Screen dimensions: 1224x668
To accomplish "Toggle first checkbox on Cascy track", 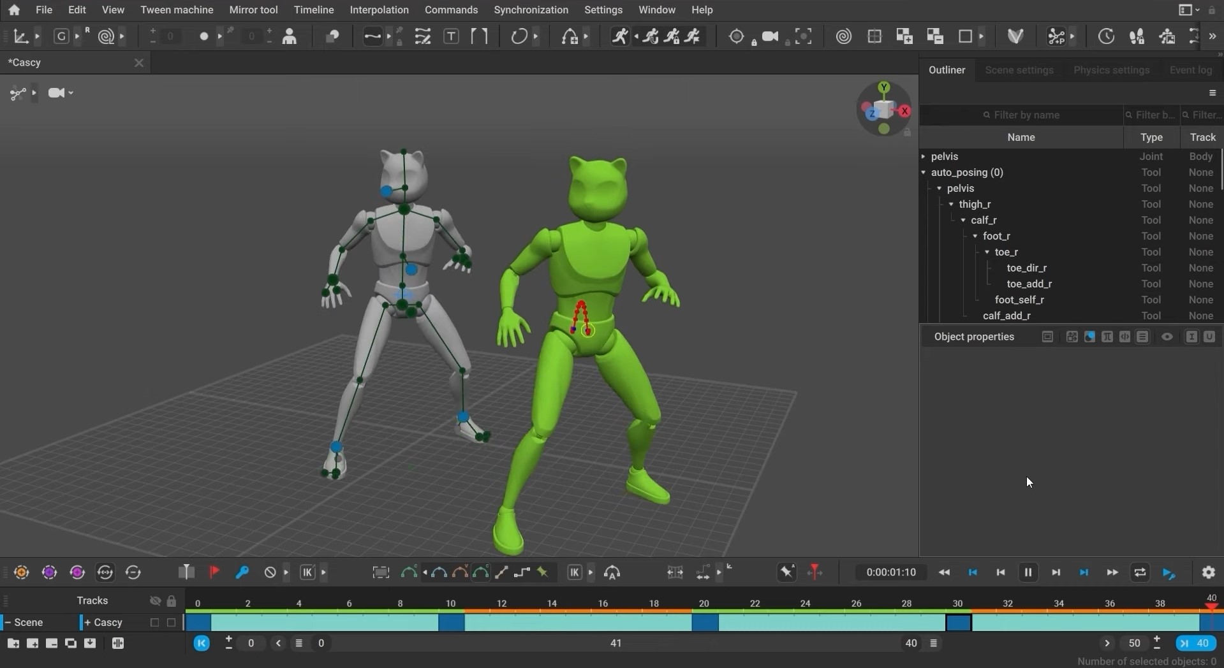I will 154,623.
